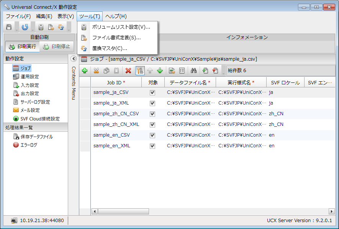Delete job with the red X icon
This screenshot has width=339, height=229.
128,71
